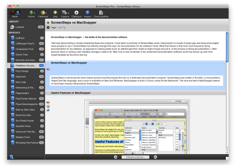This screenshot has width=236, height=165.
Task: Select the Dance Time manual
Action: coord(26,54)
